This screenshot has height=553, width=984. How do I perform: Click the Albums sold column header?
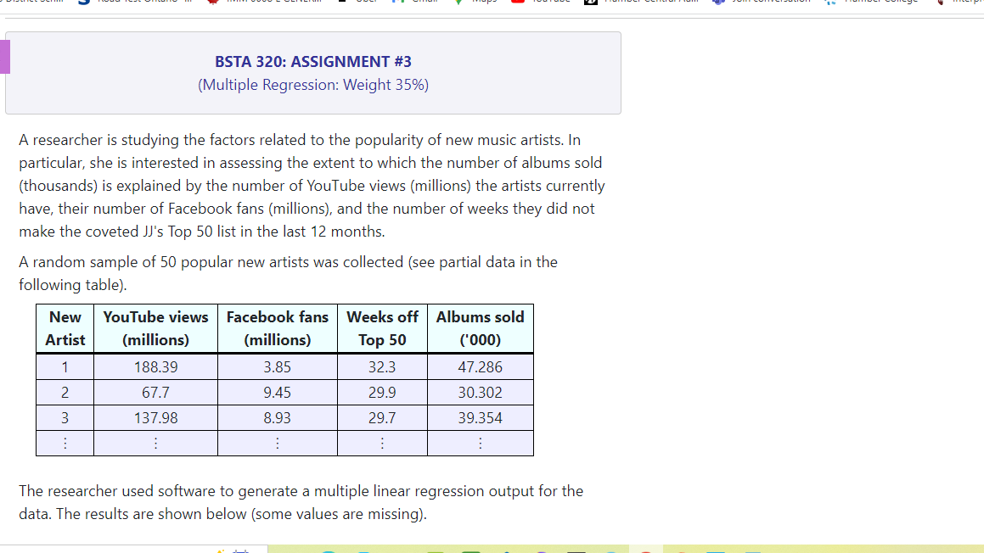point(480,328)
